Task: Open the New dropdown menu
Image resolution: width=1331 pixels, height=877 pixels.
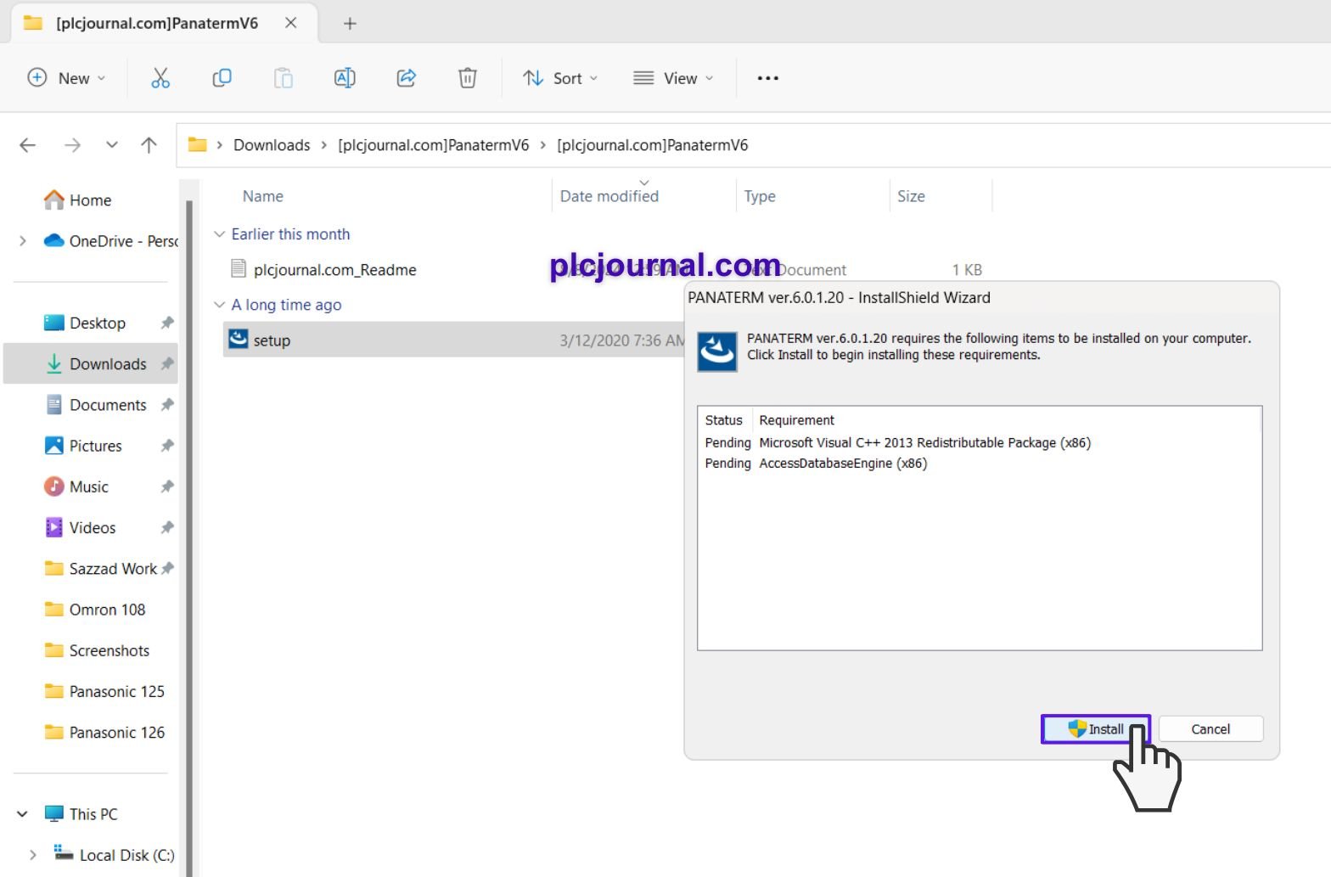Action: [x=66, y=78]
